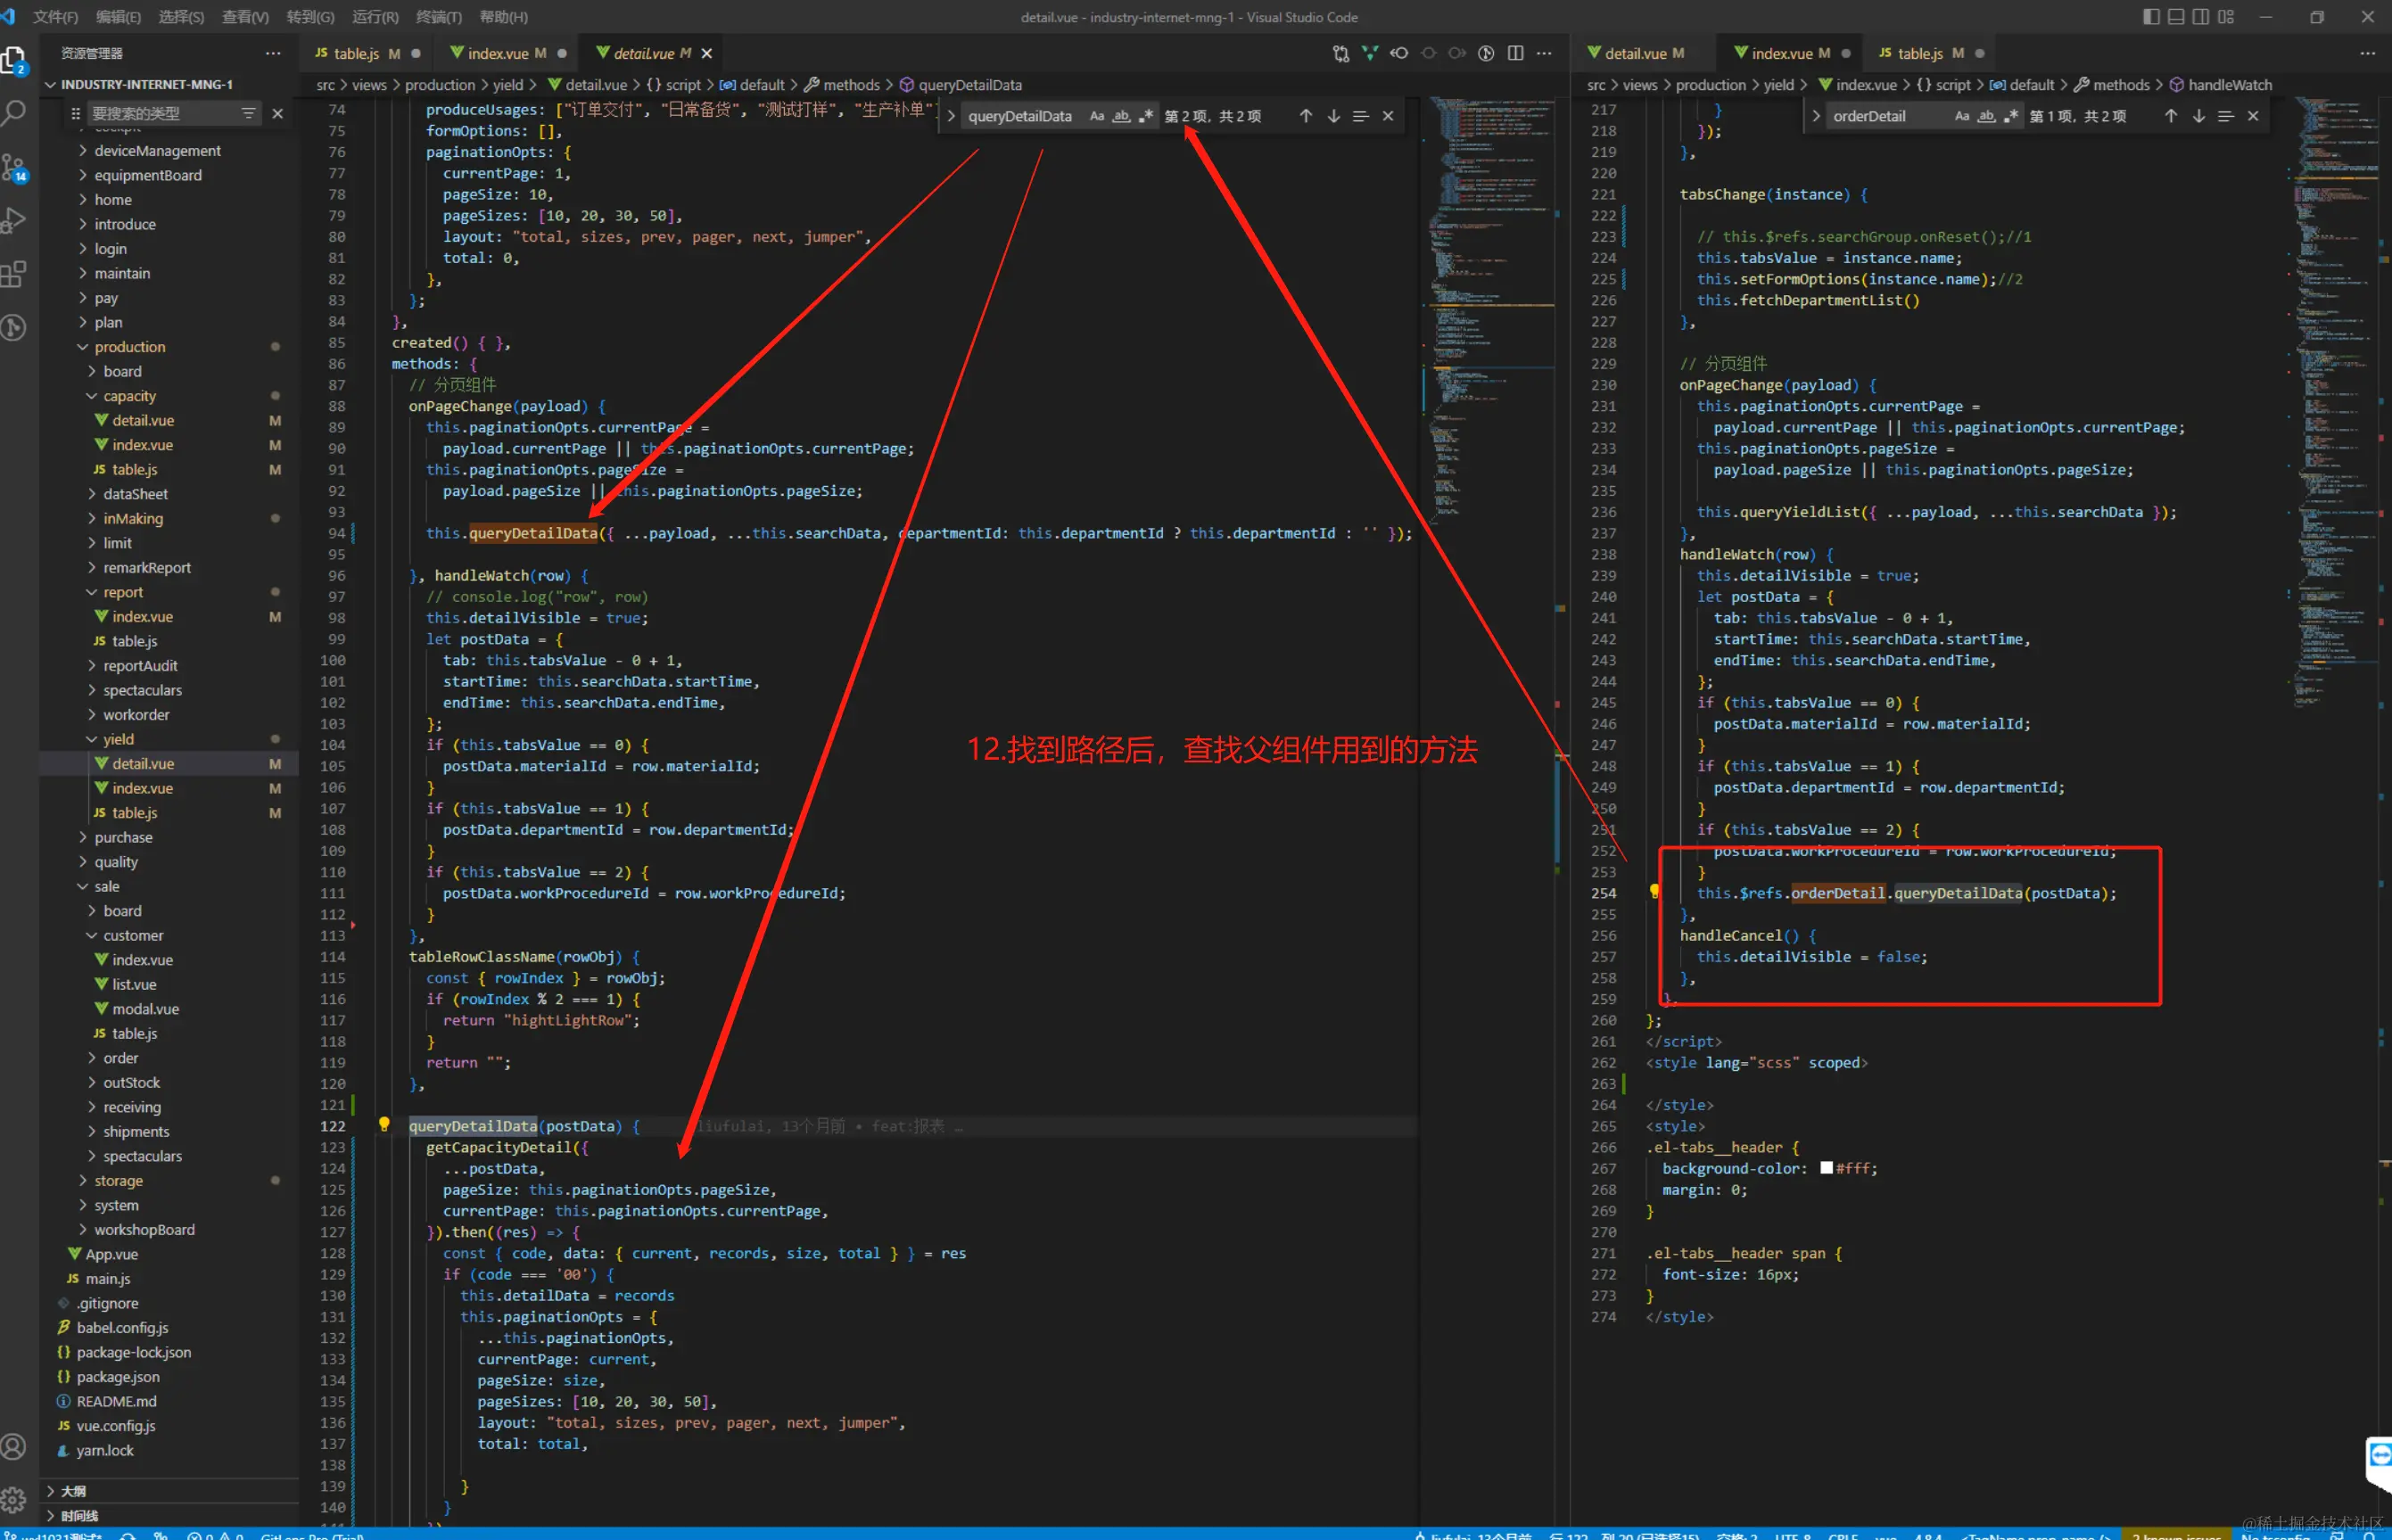Open the Search view in activity bar
This screenshot has width=2392, height=1540.
(x=14, y=112)
